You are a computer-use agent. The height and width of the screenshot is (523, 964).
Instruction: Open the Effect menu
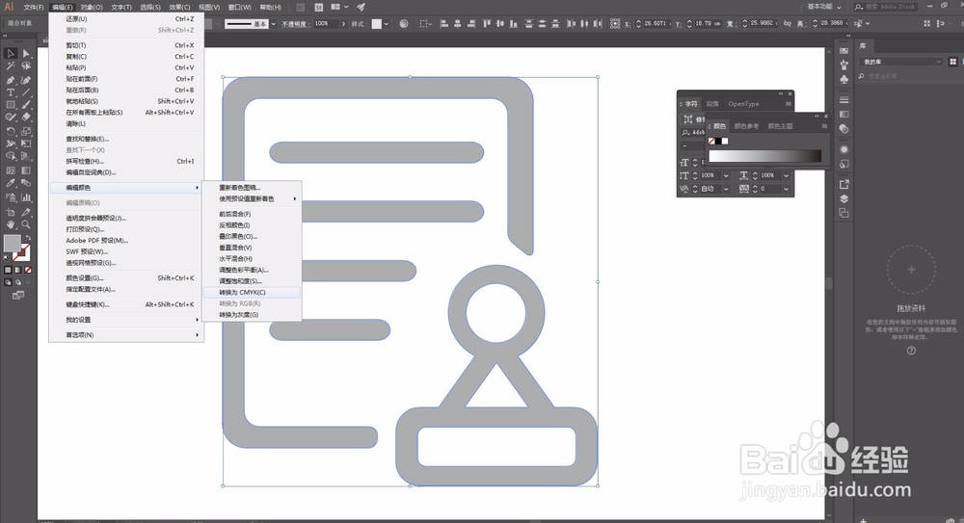[x=179, y=8]
